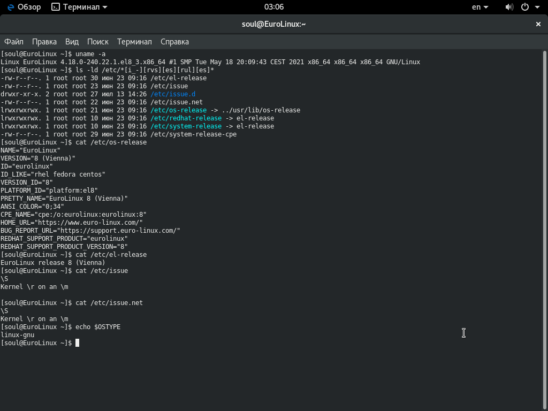
Task: Click the REDHAT_SUPPORT_PRODUCT_VERSION="8" line
Action: 64,247
